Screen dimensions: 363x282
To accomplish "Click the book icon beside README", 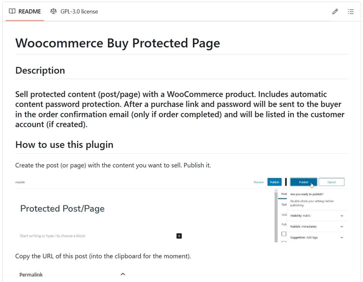I will (12, 11).
